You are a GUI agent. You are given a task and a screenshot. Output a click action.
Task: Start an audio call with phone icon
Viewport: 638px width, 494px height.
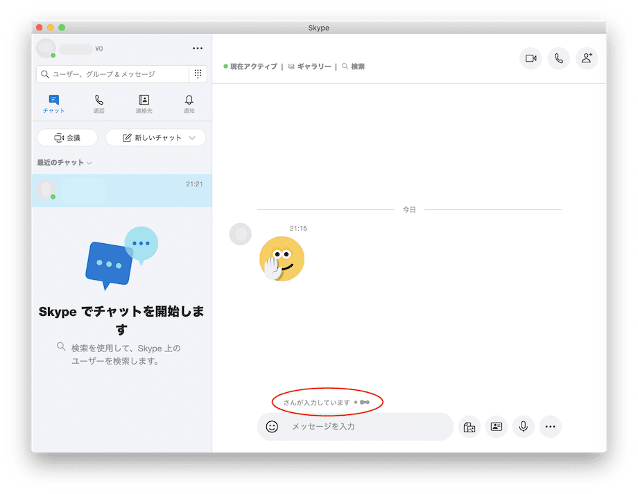click(559, 59)
